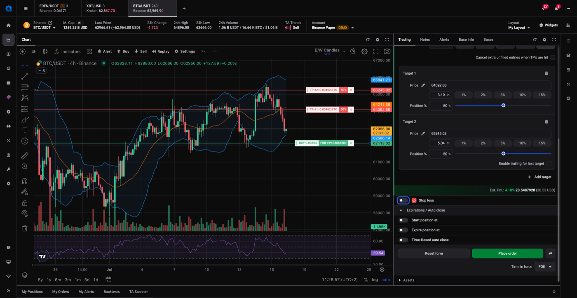Open the emoji stickers tool
The width and height of the screenshot is (577, 298).
pos(25,141)
